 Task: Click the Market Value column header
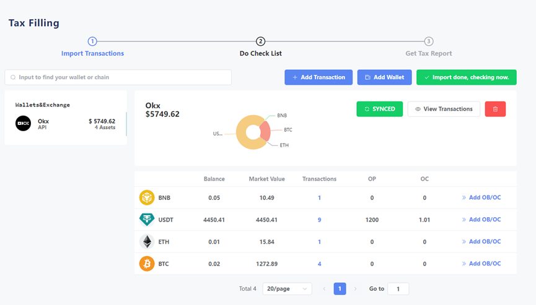coord(266,179)
